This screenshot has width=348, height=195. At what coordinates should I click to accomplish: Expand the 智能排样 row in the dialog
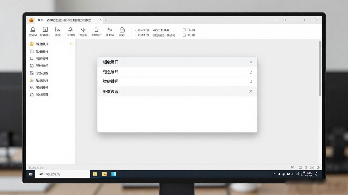(177, 81)
